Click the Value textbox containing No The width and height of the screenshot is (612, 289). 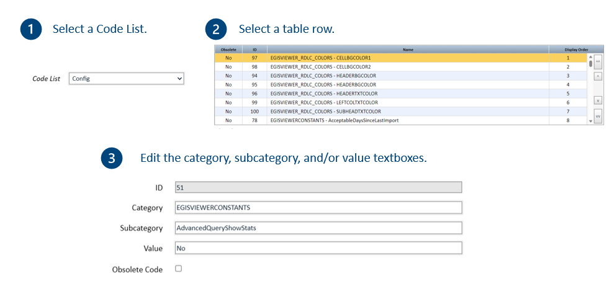click(x=318, y=248)
